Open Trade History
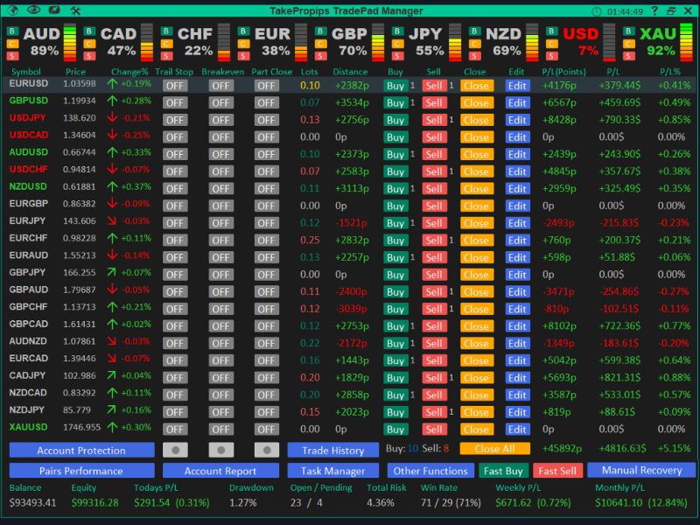700x525 pixels. click(x=333, y=450)
